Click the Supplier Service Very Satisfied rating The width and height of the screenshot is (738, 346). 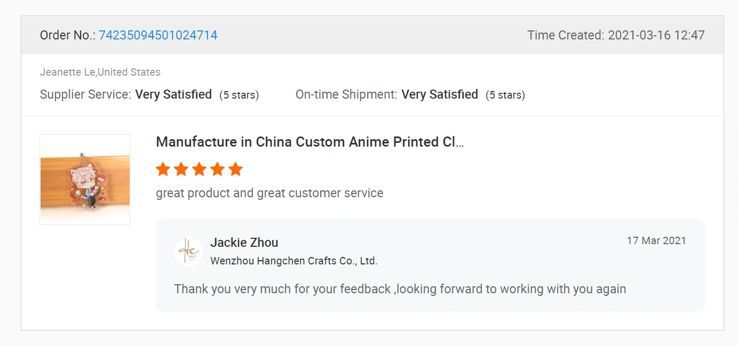click(173, 94)
